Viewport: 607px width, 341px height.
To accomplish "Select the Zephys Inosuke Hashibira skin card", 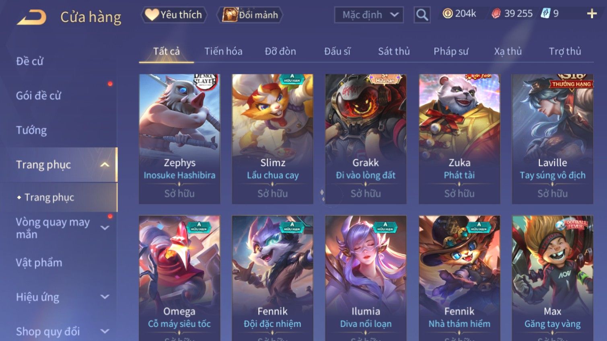I will pos(179,139).
